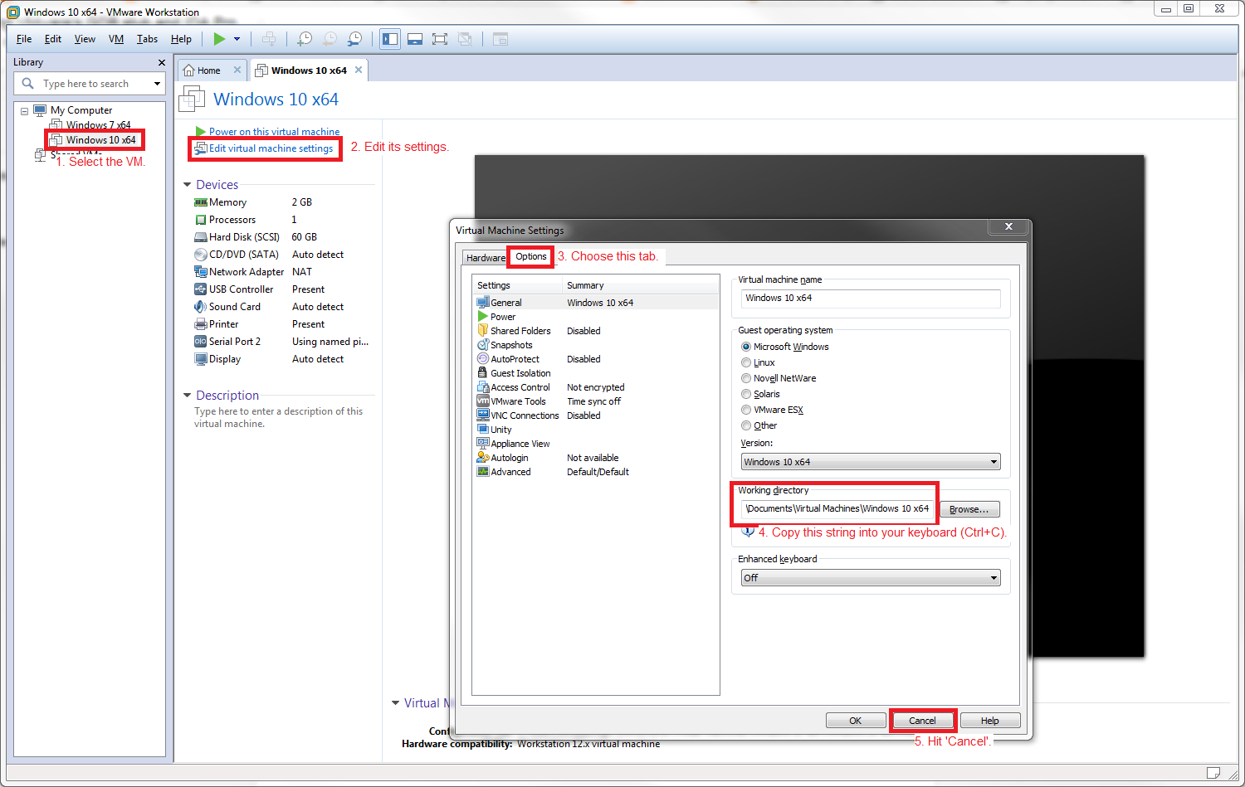Image resolution: width=1245 pixels, height=787 pixels.
Task: Select the VMware Tools icon in the Settings list
Action: [483, 401]
